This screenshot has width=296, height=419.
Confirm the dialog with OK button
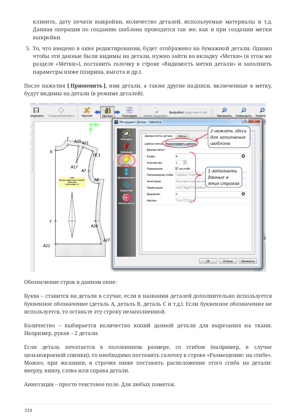point(208,261)
